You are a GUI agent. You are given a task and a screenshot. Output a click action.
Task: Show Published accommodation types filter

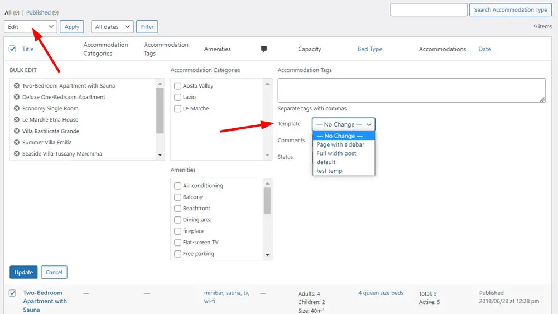point(39,12)
